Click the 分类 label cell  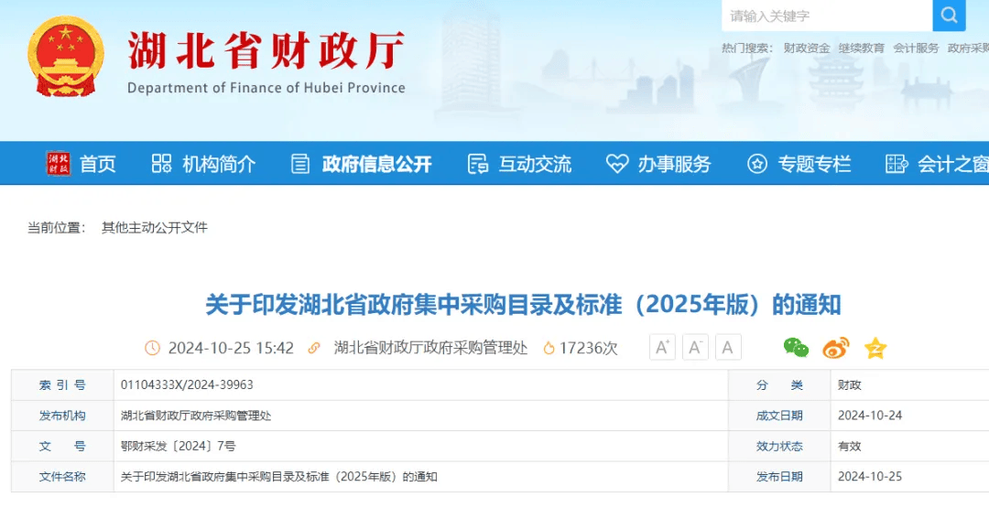[x=779, y=385]
